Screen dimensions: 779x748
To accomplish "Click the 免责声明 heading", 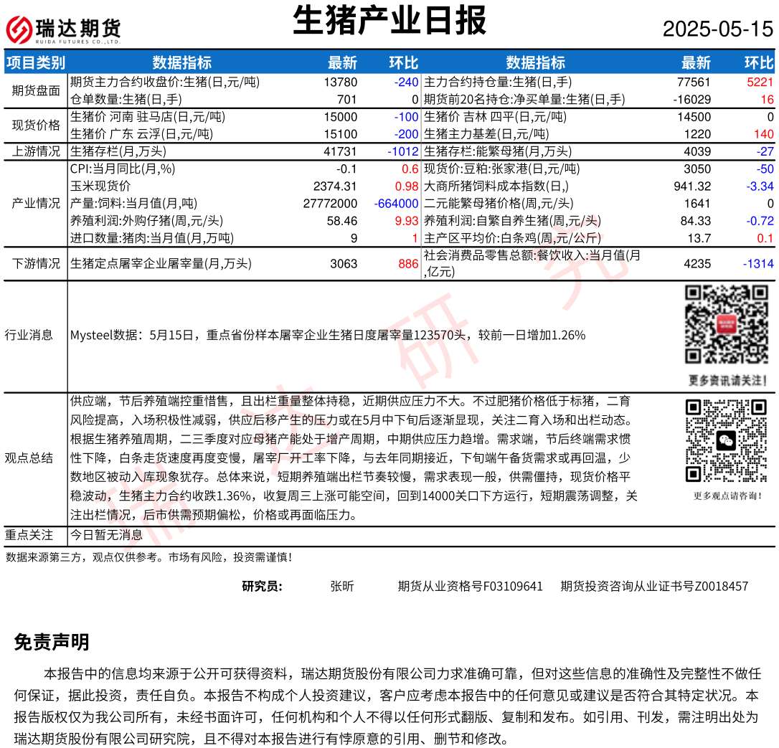I will click(52, 642).
